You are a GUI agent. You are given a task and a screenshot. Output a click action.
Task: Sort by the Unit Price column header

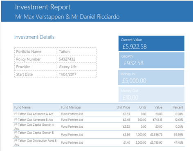(x=123, y=107)
